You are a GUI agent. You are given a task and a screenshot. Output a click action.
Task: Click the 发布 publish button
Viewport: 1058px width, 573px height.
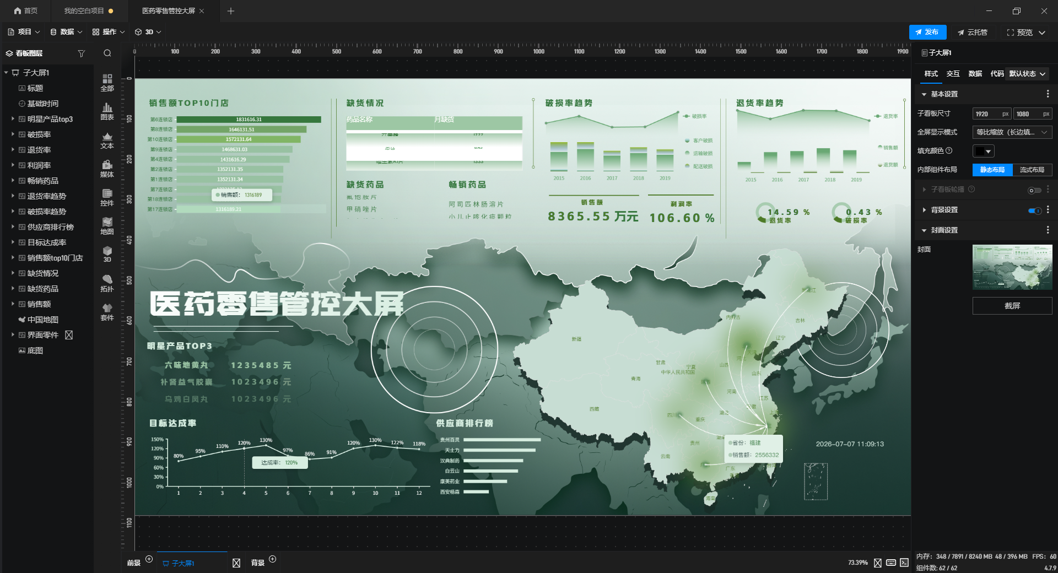pyautogui.click(x=927, y=32)
